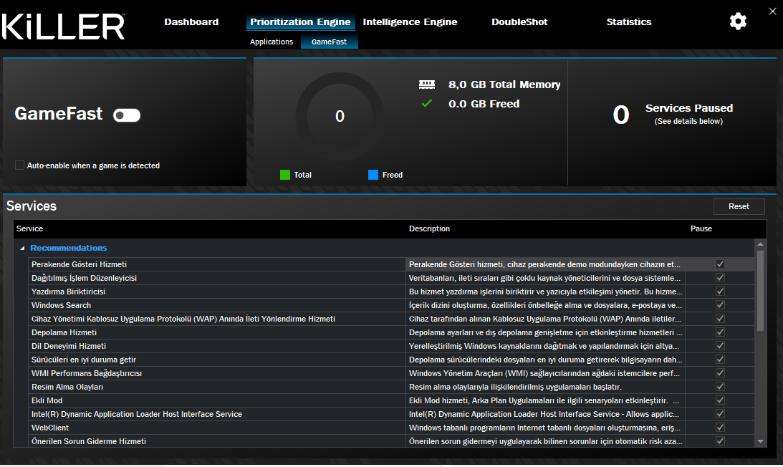The height and width of the screenshot is (467, 783).
Task: Click the Killer logo
Action: [63, 27]
